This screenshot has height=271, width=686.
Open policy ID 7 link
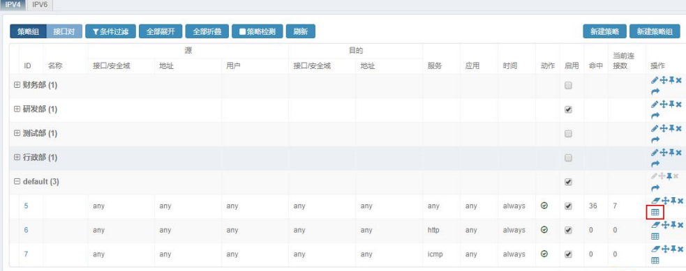click(27, 254)
